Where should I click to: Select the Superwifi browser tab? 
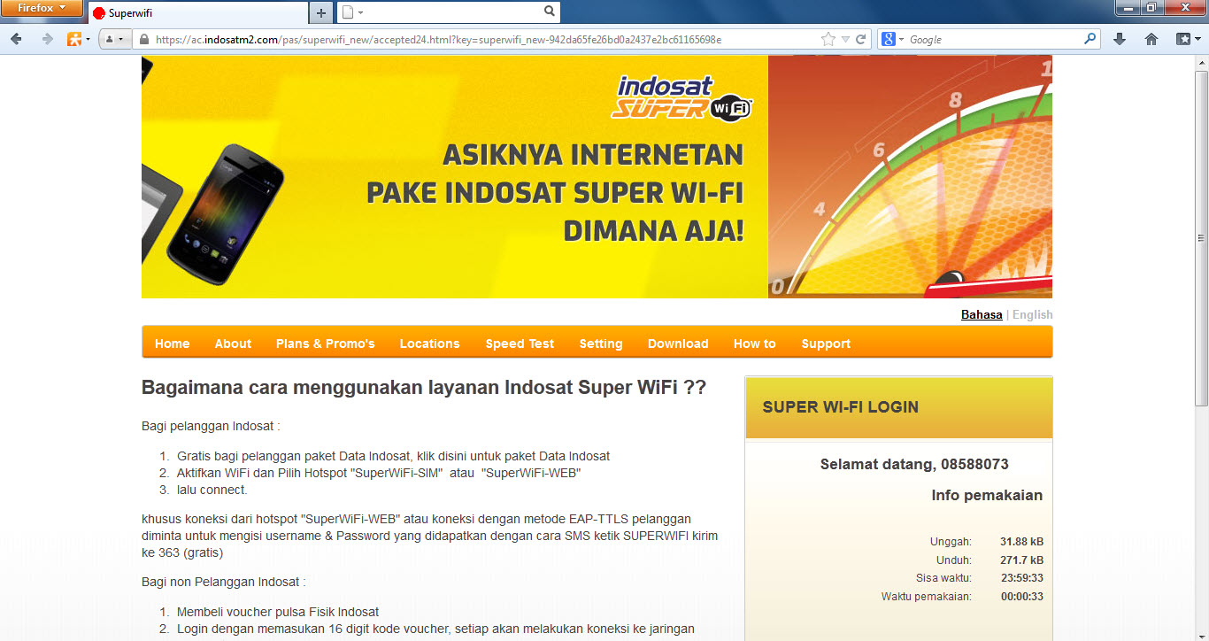[x=198, y=13]
